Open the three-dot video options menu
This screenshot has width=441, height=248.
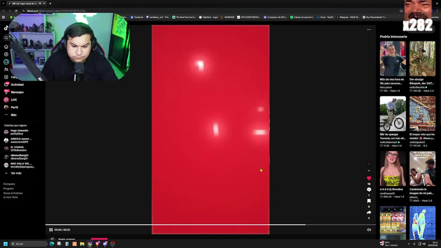pos(369,30)
